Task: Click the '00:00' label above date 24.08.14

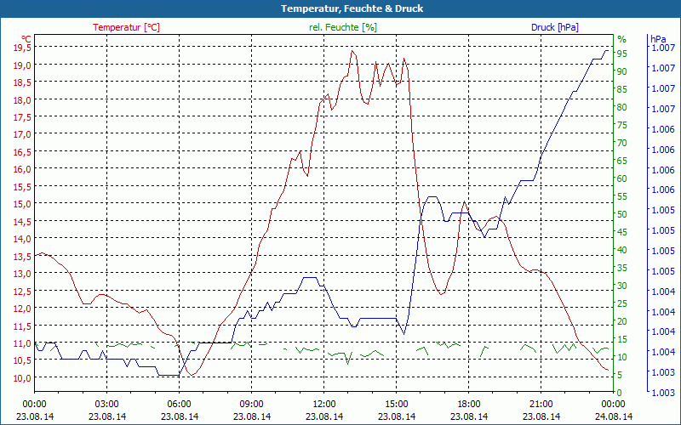Action: (614, 405)
